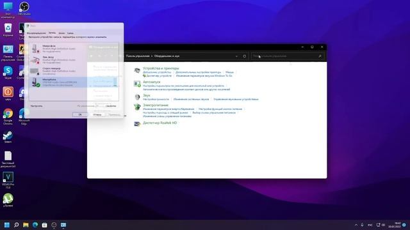
Task: Click the refresh button in Control Panel address bar
Action: pyautogui.click(x=244, y=56)
